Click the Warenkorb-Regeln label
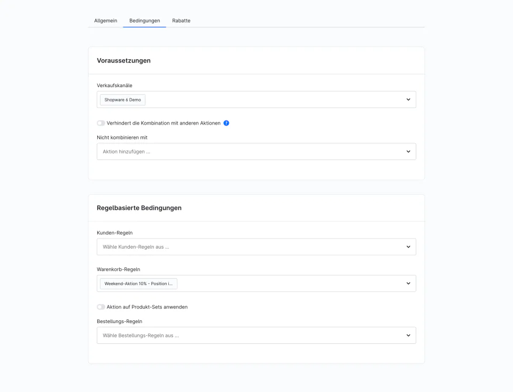 [x=119, y=270]
